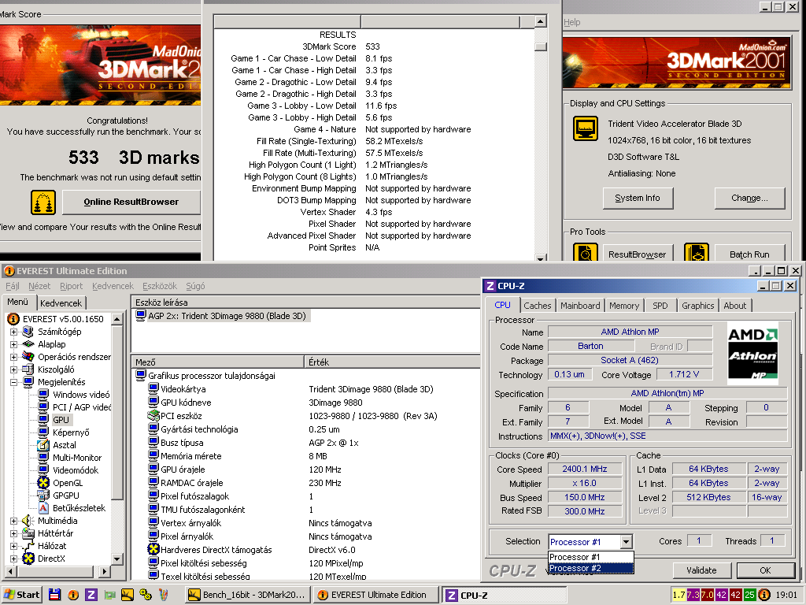Viewport: 806px width, 605px height.
Task: Click the yellow icon left of Batch Run
Action: tap(697, 253)
